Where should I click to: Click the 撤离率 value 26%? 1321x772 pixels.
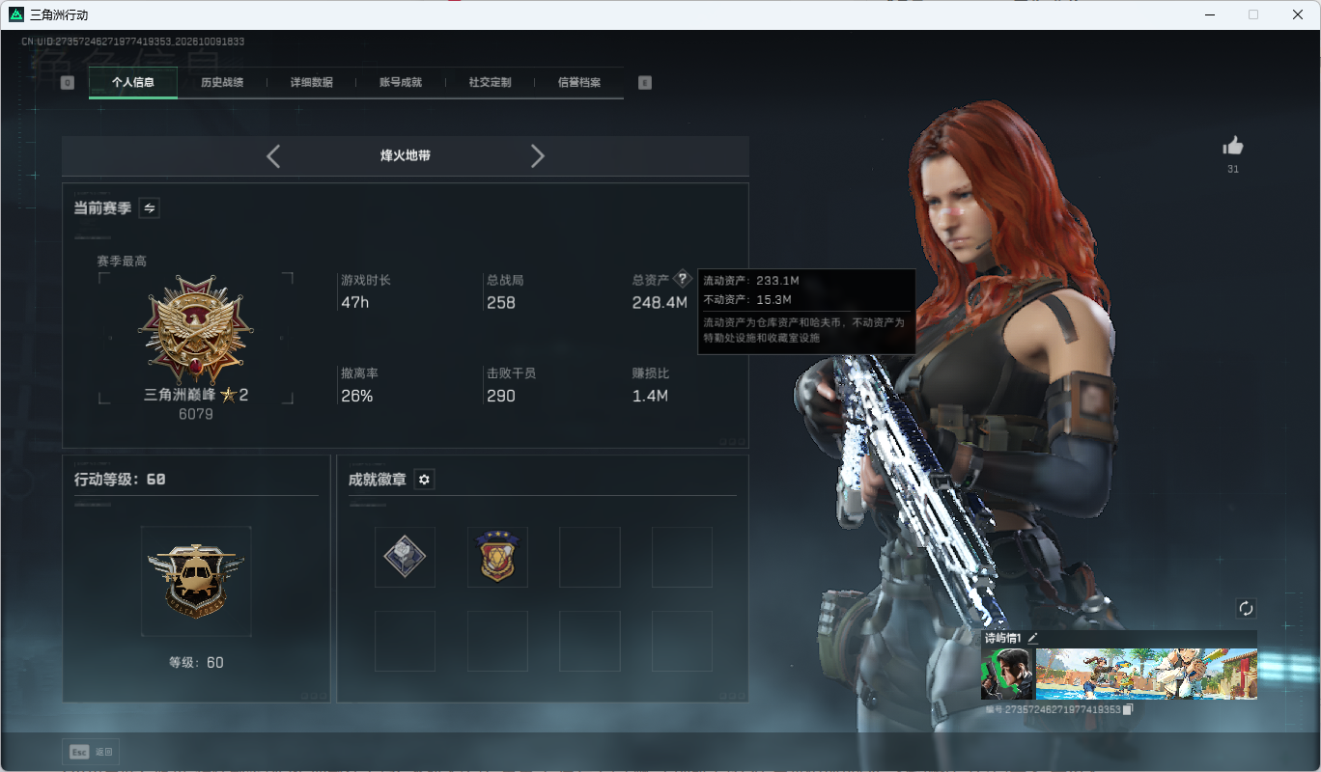[x=357, y=397]
